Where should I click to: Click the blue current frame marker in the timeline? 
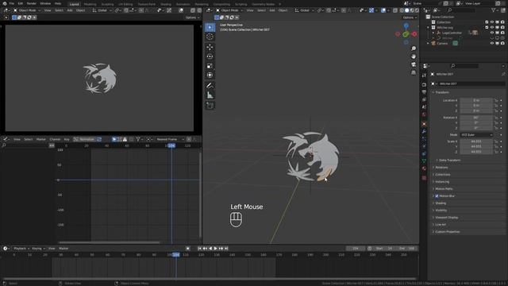176,255
